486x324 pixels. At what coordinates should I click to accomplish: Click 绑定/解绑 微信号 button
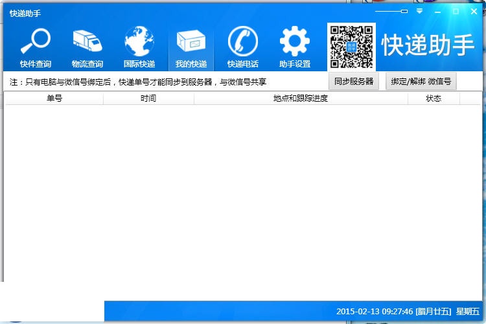pos(421,81)
